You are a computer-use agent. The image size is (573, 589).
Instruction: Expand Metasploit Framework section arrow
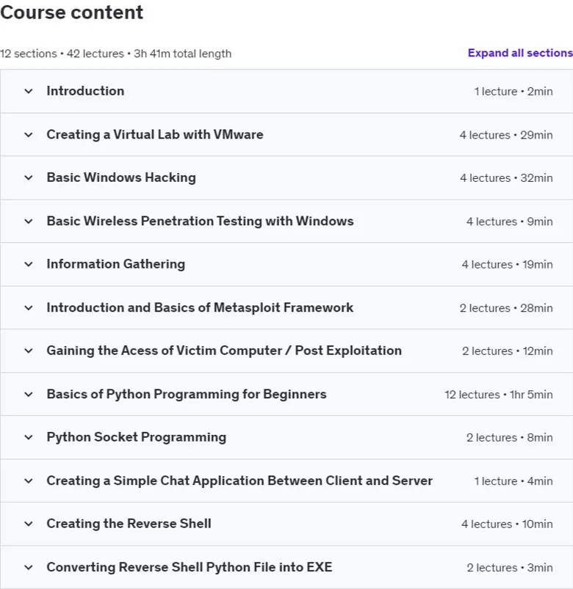[29, 308]
